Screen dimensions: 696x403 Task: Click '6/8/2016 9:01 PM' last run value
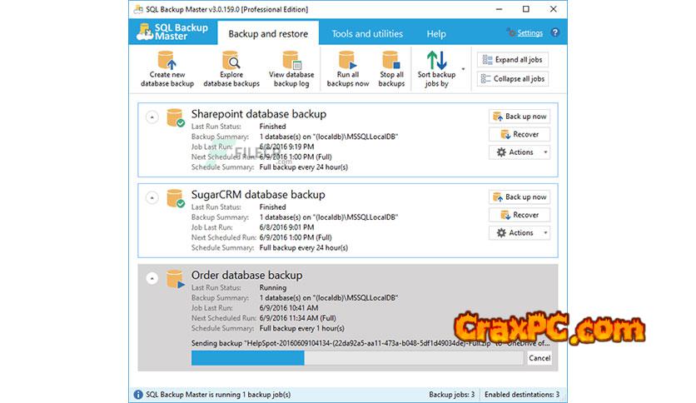(286, 227)
